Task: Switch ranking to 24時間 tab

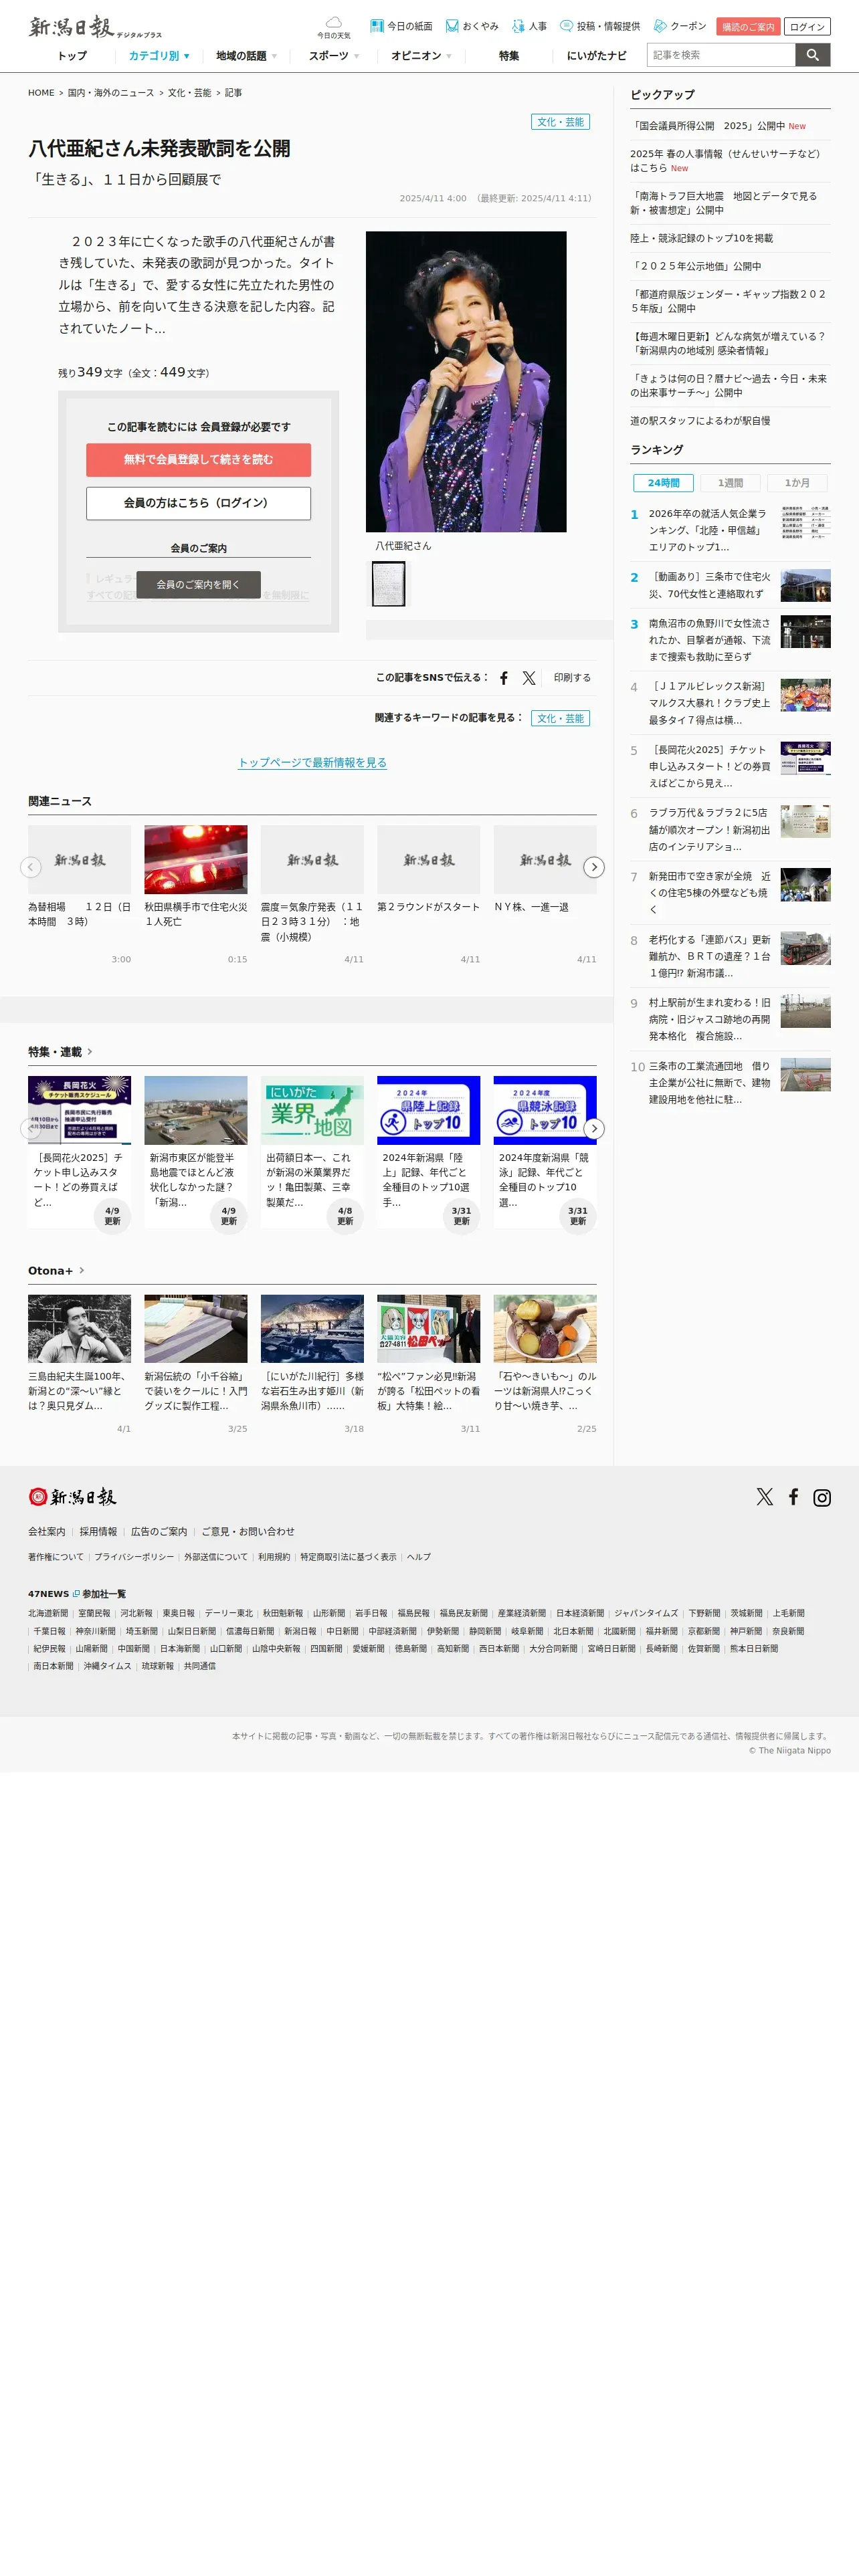Action: point(663,483)
